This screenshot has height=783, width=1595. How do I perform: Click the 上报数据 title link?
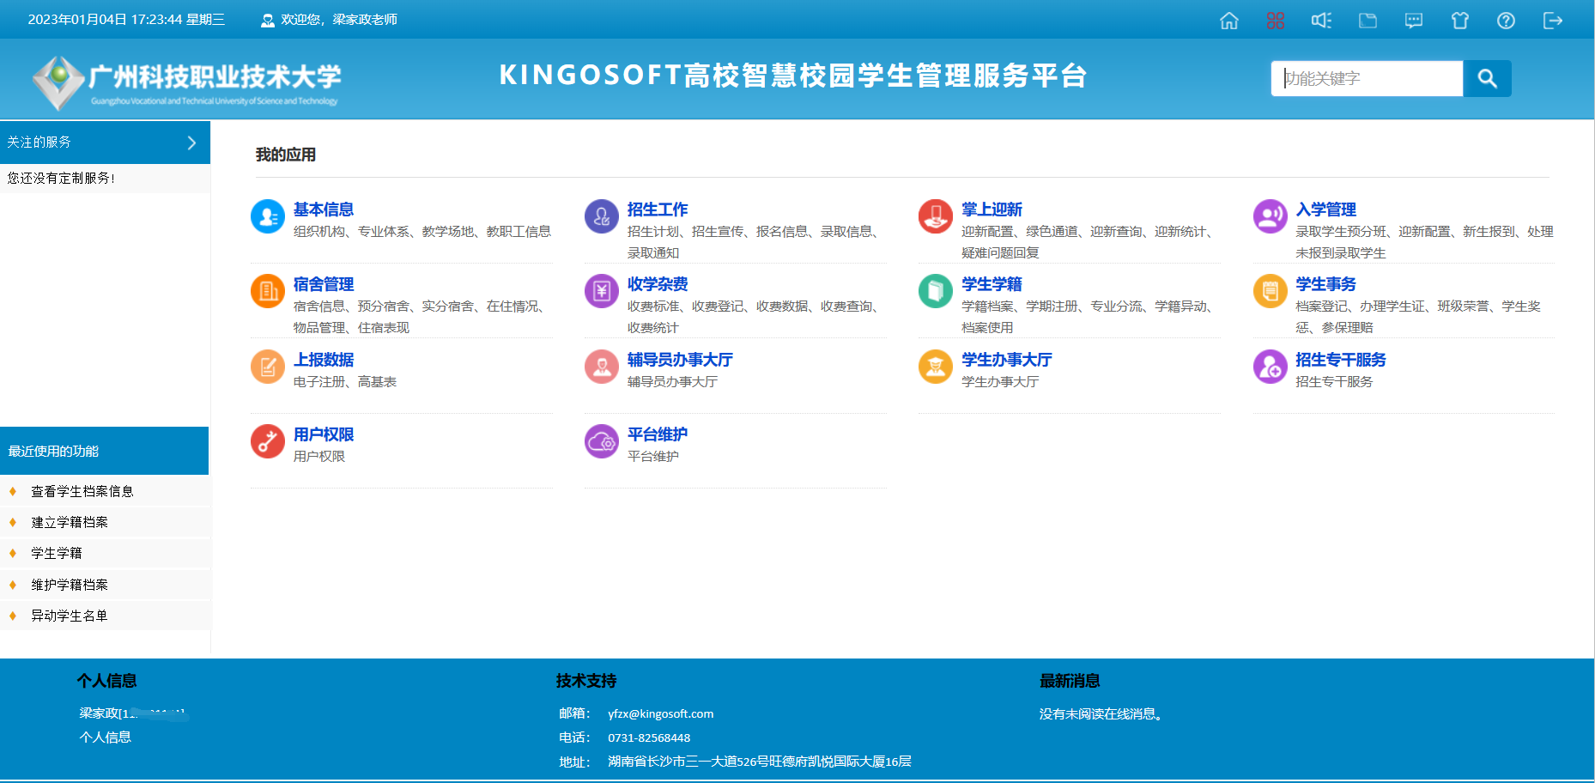click(324, 360)
